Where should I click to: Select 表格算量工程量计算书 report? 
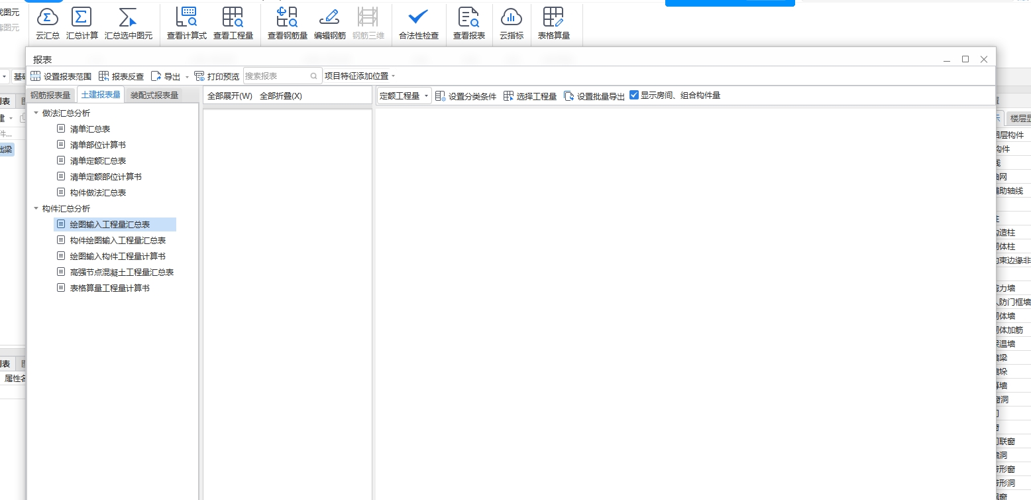[110, 288]
